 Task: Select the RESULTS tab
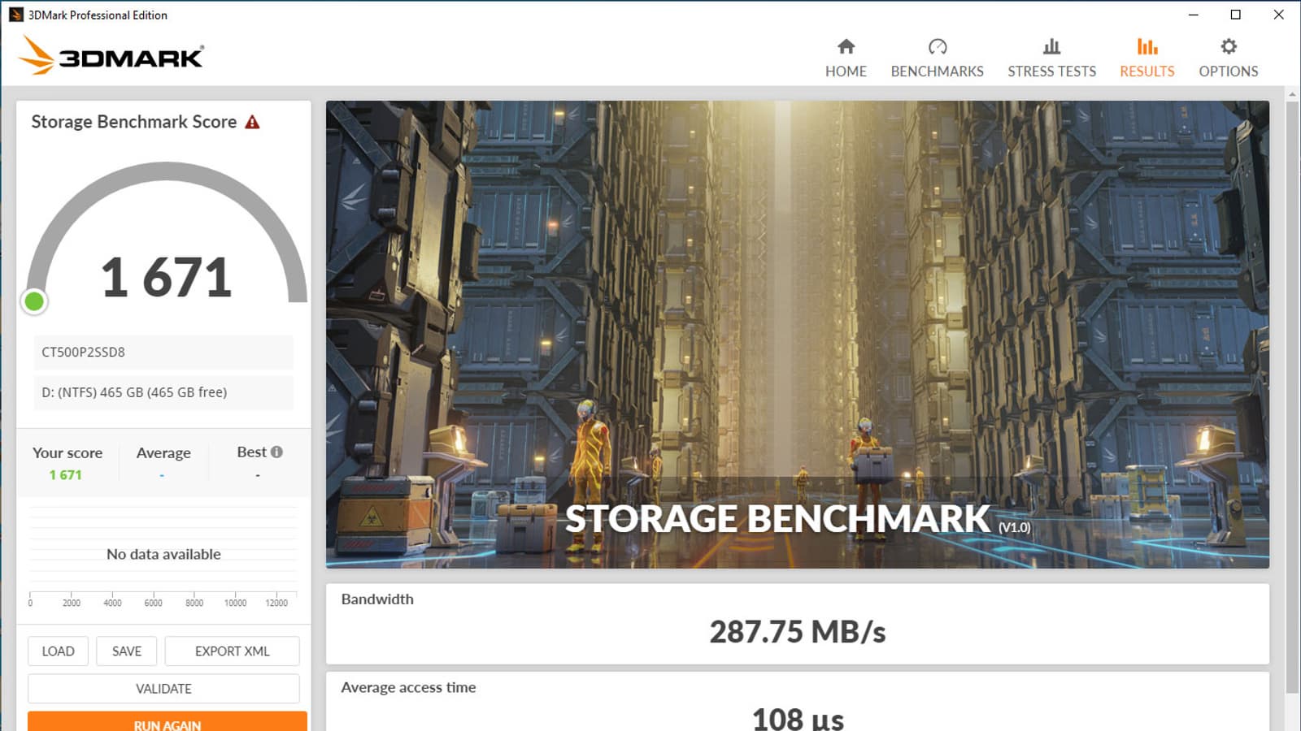1147,71
